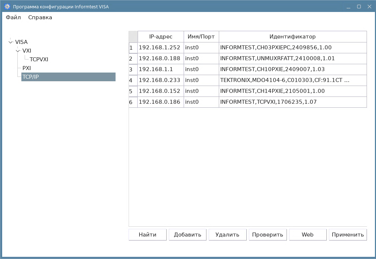376x259 pixels.
Task: Select row header 4
Action: click(x=133, y=81)
